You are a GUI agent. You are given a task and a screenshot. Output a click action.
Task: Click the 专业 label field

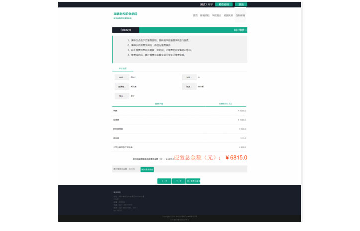121,96
